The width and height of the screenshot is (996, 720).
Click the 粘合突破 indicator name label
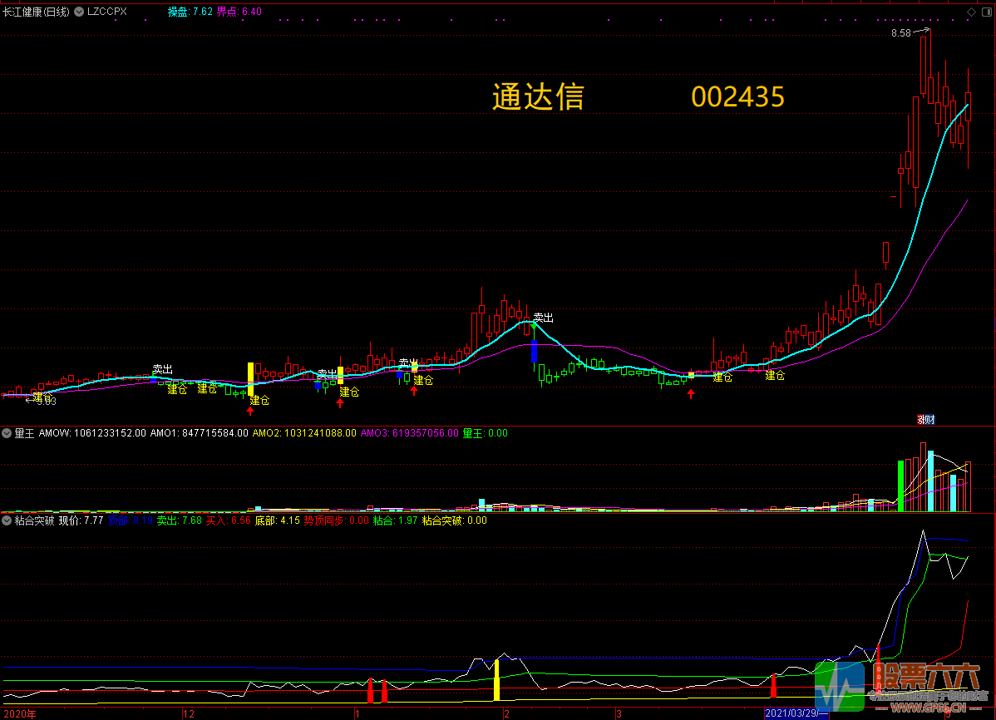point(34,520)
